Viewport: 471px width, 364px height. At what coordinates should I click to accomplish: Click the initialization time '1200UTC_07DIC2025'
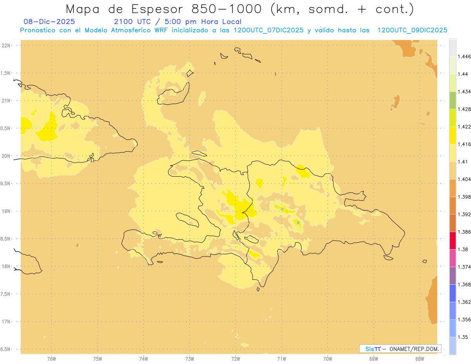[x=268, y=30]
